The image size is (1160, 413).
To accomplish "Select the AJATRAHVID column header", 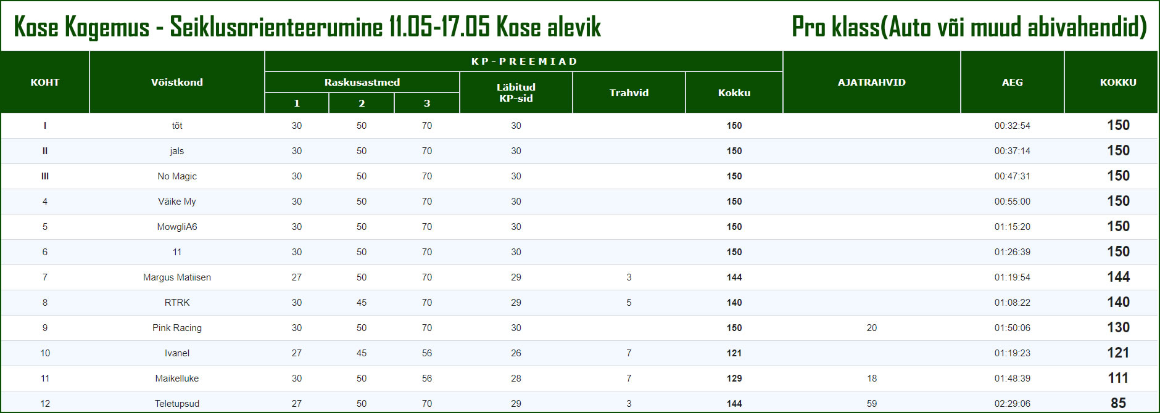I will 872,82.
